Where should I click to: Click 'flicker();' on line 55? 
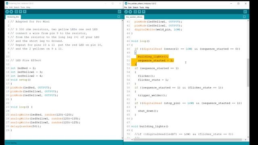146,76
